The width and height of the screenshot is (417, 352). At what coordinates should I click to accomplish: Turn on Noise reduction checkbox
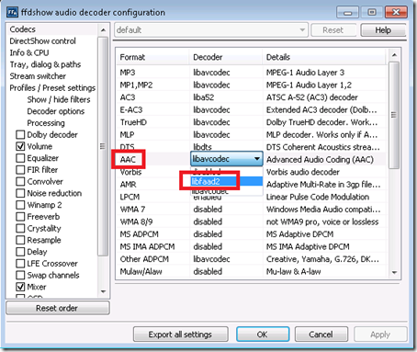(20, 193)
